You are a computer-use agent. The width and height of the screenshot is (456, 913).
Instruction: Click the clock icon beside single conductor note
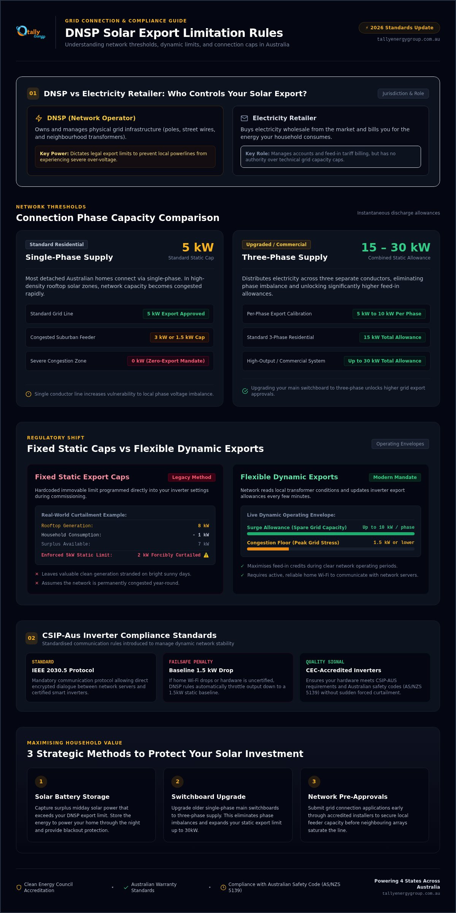click(28, 394)
